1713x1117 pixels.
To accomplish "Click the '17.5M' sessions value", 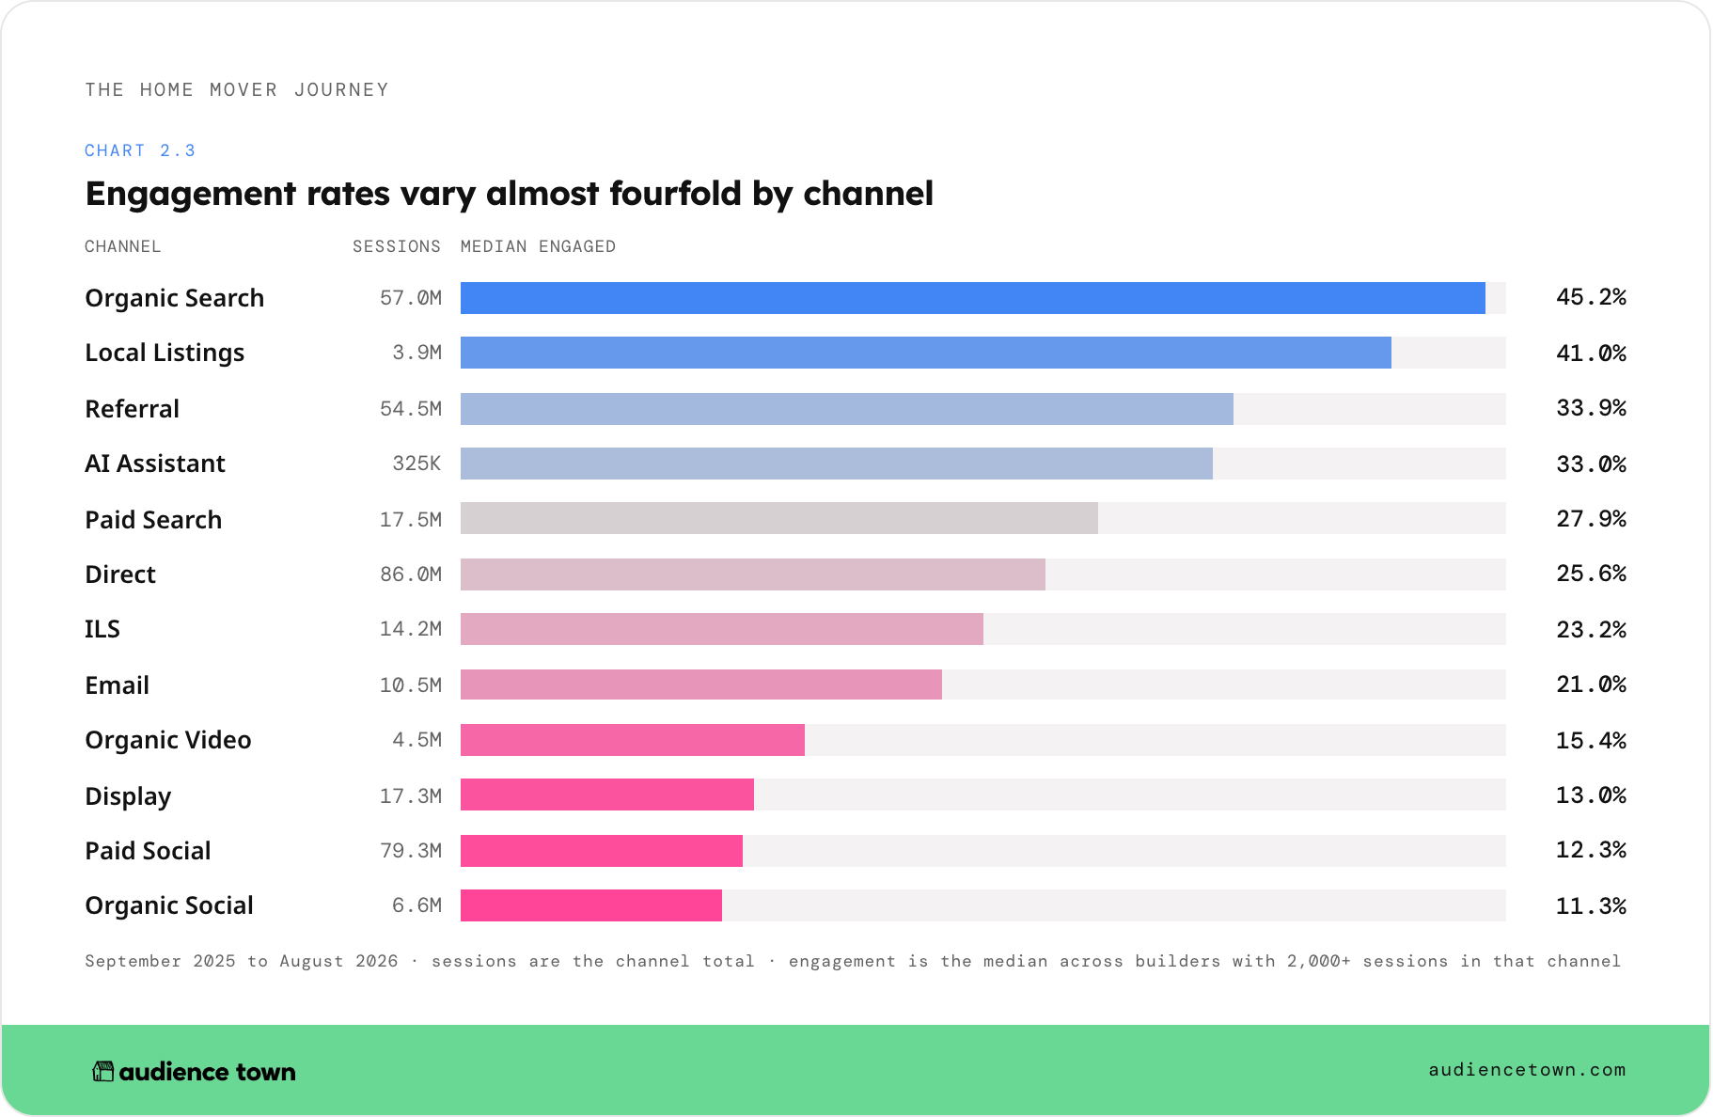I will coord(410,520).
